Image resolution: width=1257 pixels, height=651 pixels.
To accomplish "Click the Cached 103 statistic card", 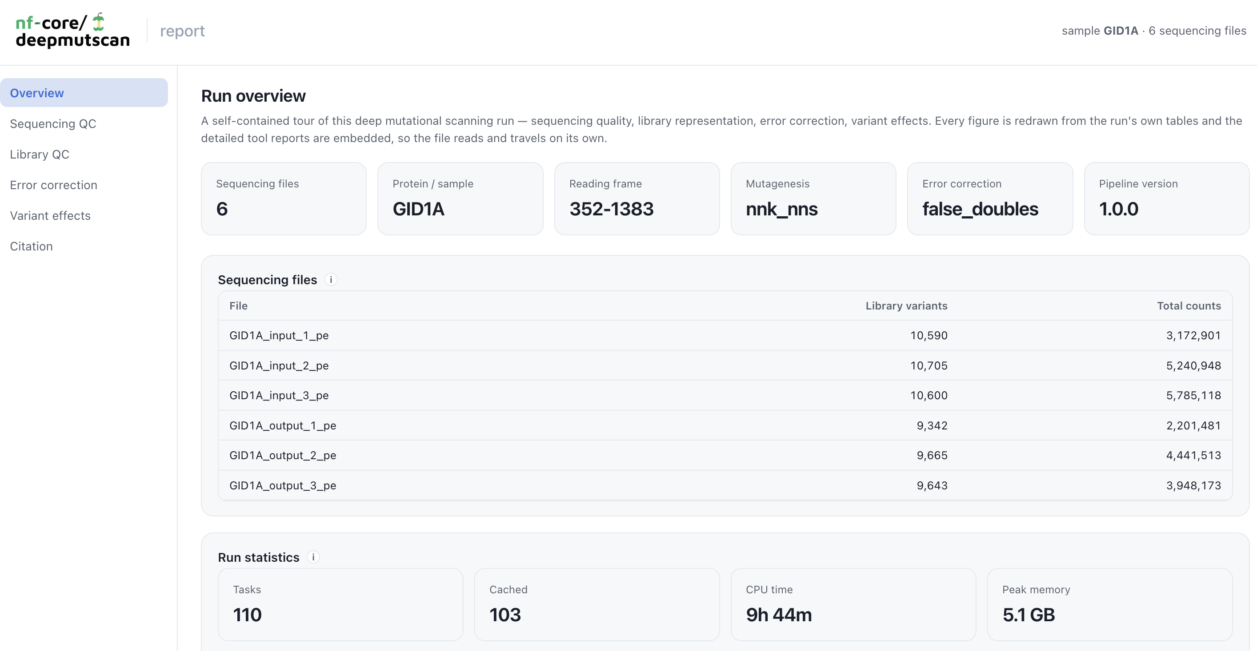I will [x=597, y=604].
